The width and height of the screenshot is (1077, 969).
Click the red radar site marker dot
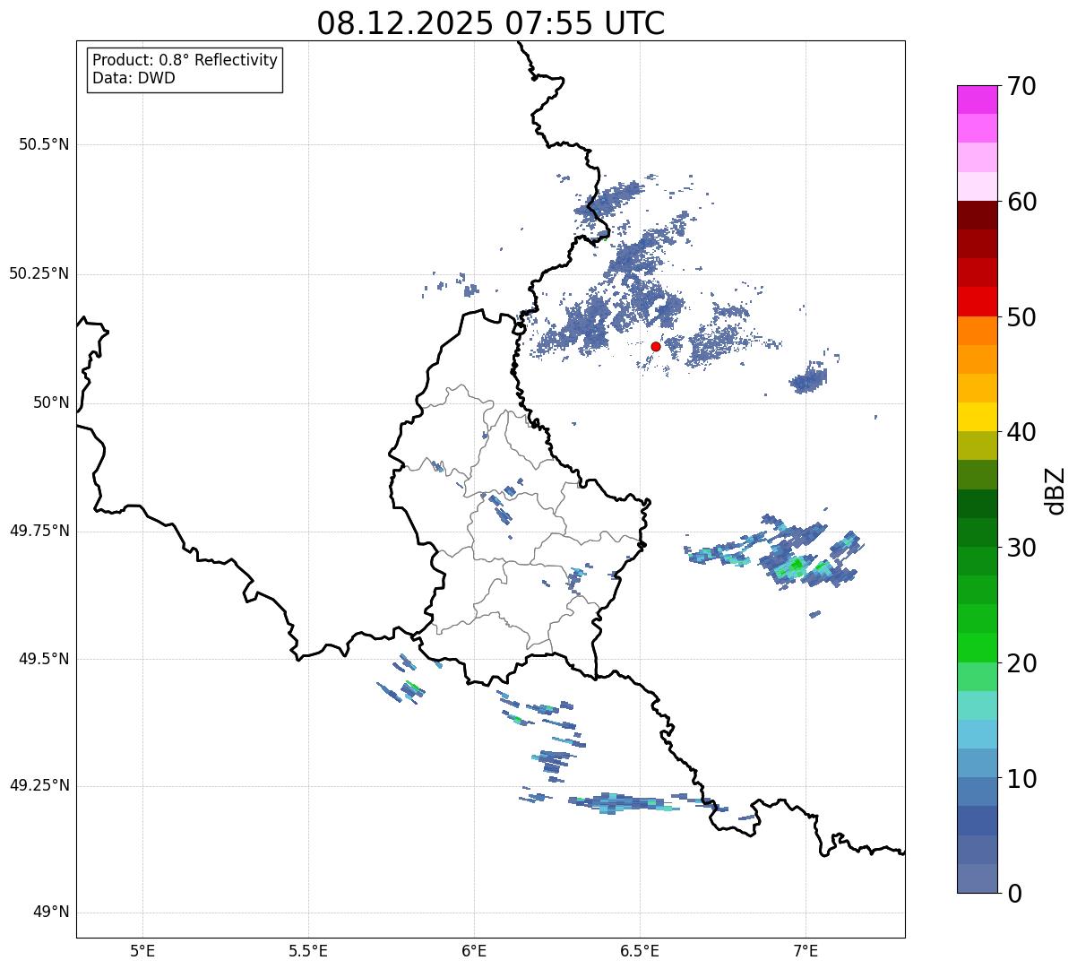coord(656,346)
